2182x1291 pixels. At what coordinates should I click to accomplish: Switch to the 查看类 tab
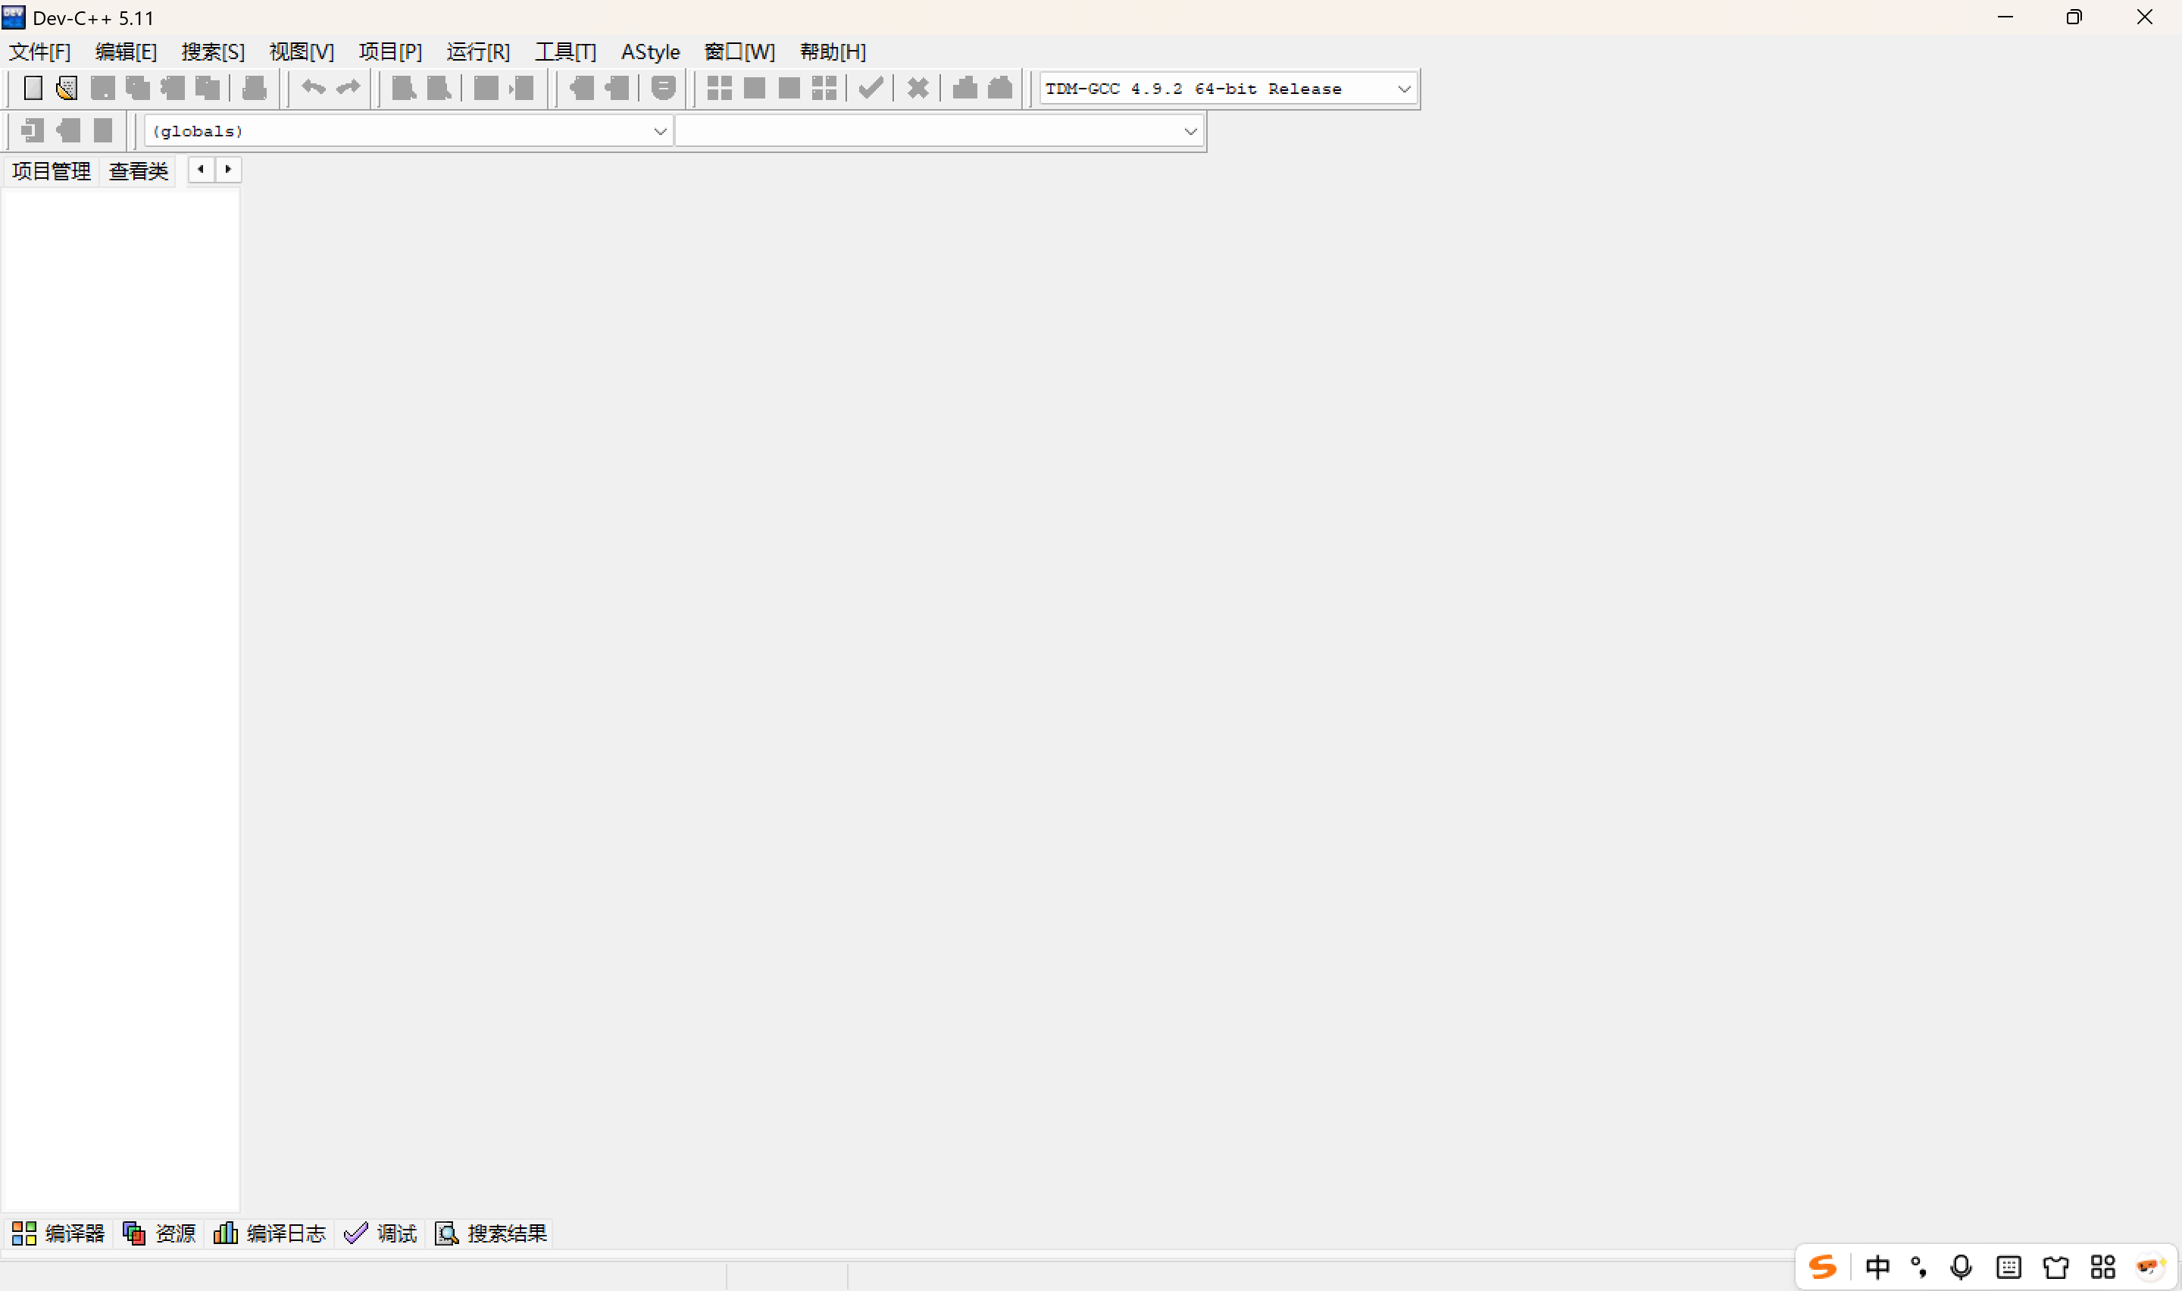click(137, 170)
